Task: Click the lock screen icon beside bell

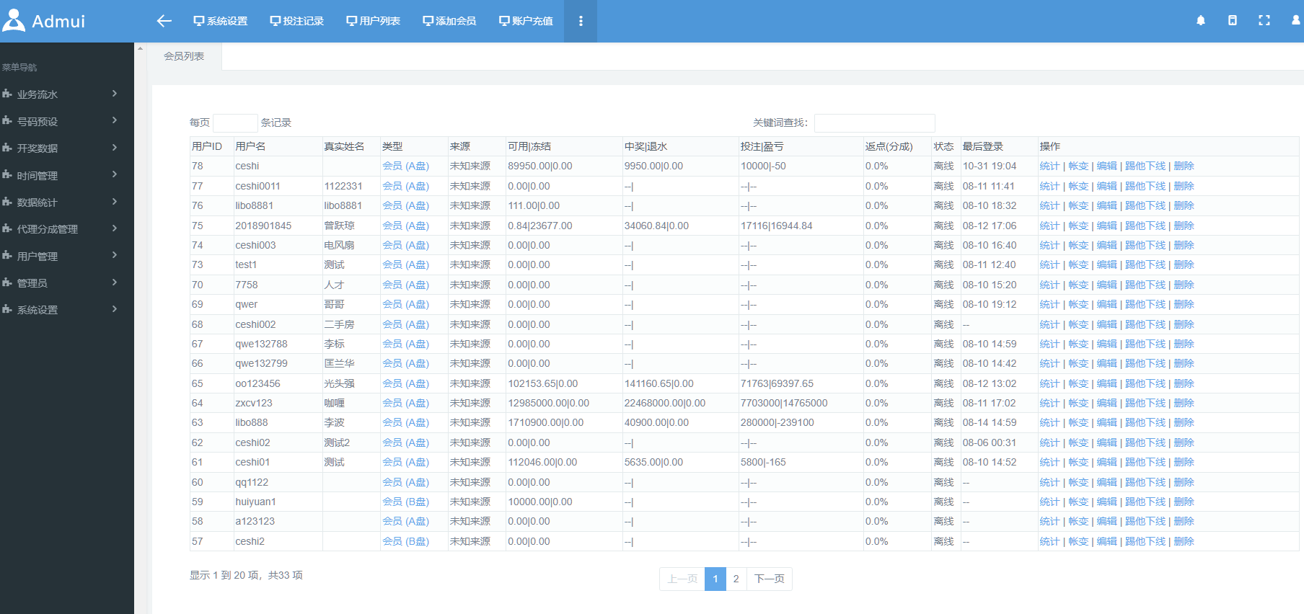Action: coord(1233,21)
